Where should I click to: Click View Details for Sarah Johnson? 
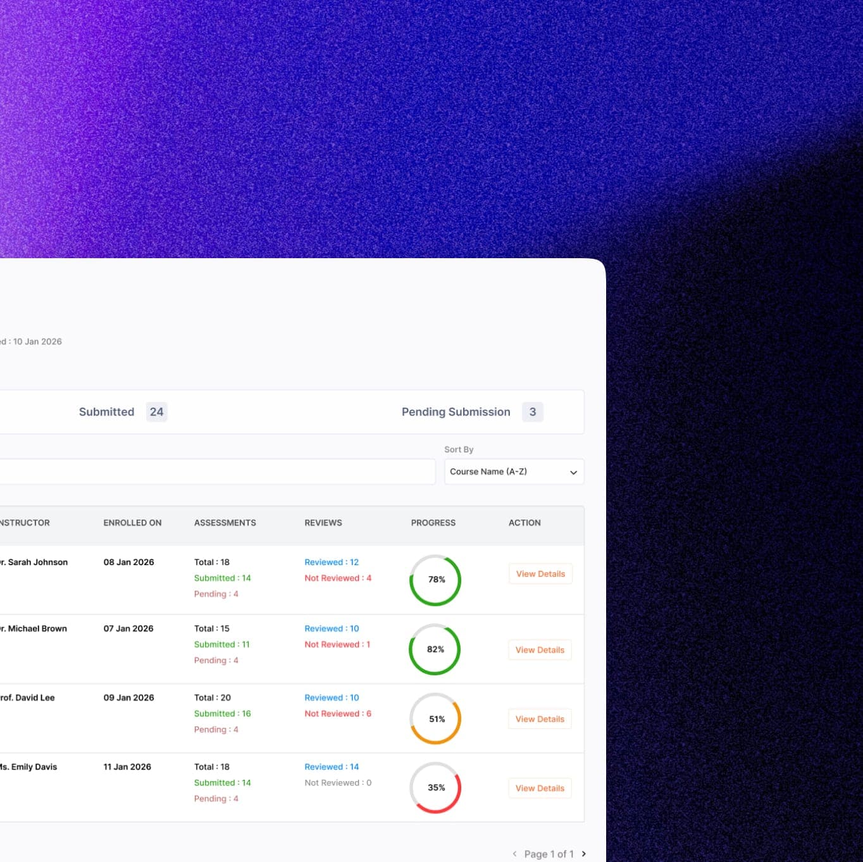540,574
